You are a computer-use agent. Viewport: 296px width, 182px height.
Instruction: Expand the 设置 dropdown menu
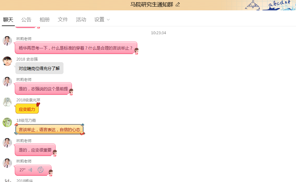pyautogui.click(x=102, y=19)
